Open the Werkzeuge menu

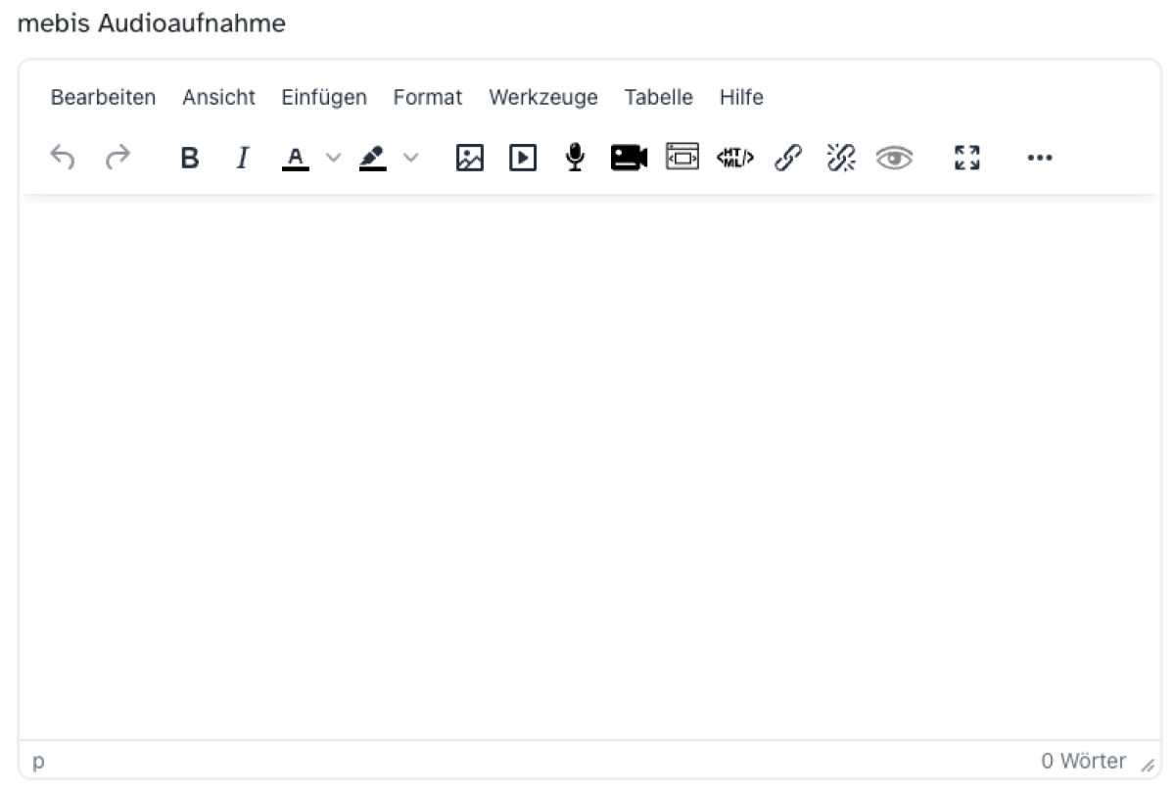point(543,97)
